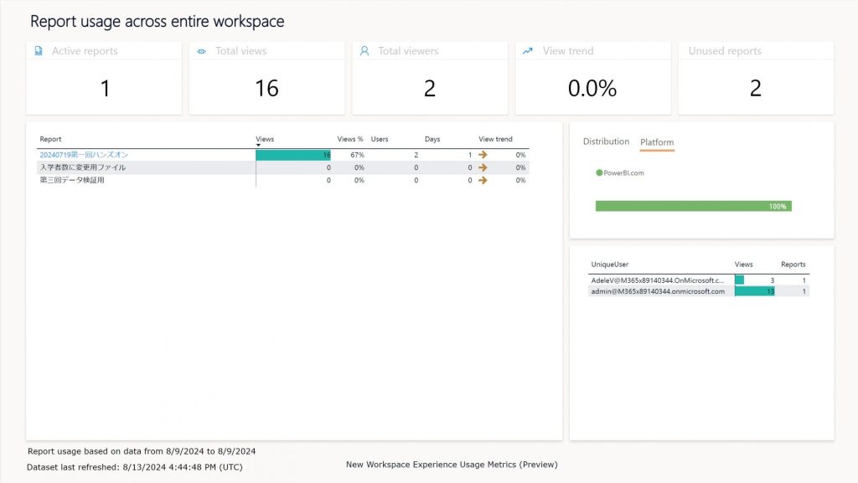The width and height of the screenshot is (858, 483).
Task: Sort by the Views % column header
Action: pyautogui.click(x=350, y=139)
